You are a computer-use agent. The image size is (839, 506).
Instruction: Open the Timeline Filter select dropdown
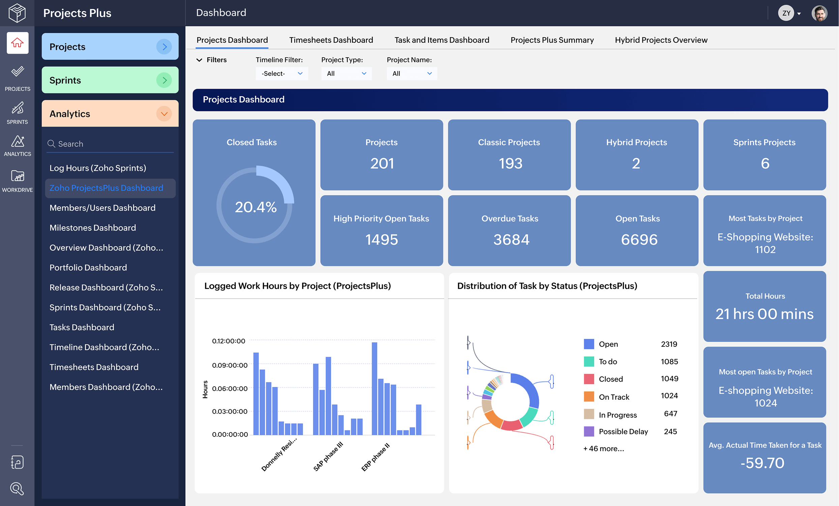pyautogui.click(x=282, y=73)
